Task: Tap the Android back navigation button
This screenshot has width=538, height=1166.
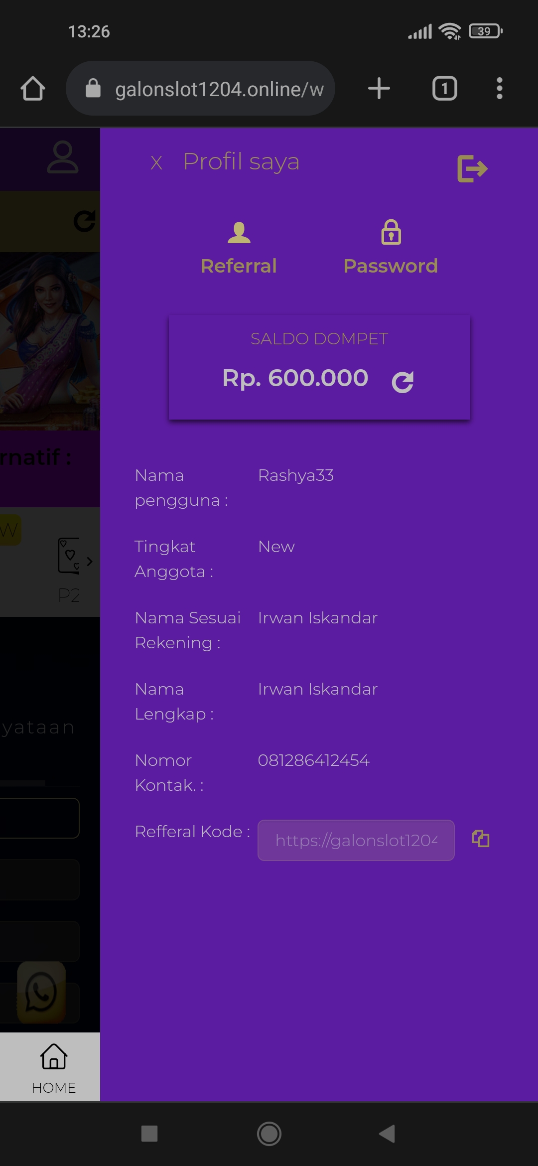Action: tap(387, 1134)
